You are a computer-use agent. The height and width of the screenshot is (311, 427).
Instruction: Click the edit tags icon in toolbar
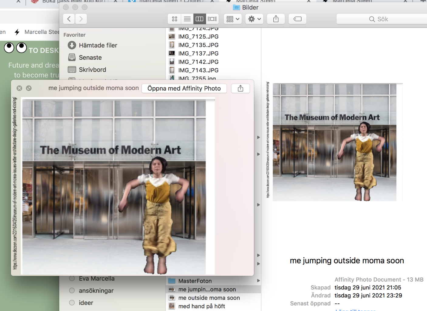pos(297,19)
